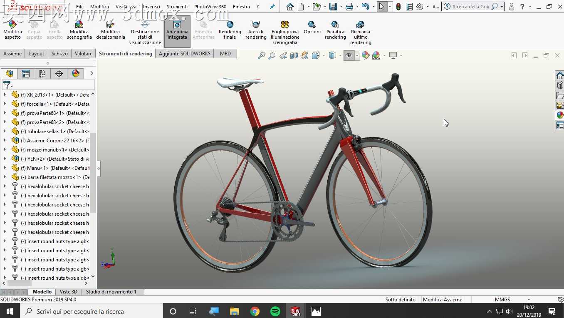Open rendering Opzioni
The width and height of the screenshot is (564, 318).
coord(312,27)
